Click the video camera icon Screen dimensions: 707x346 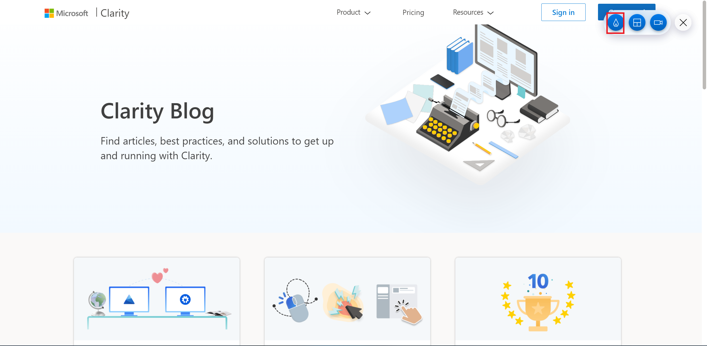point(658,22)
